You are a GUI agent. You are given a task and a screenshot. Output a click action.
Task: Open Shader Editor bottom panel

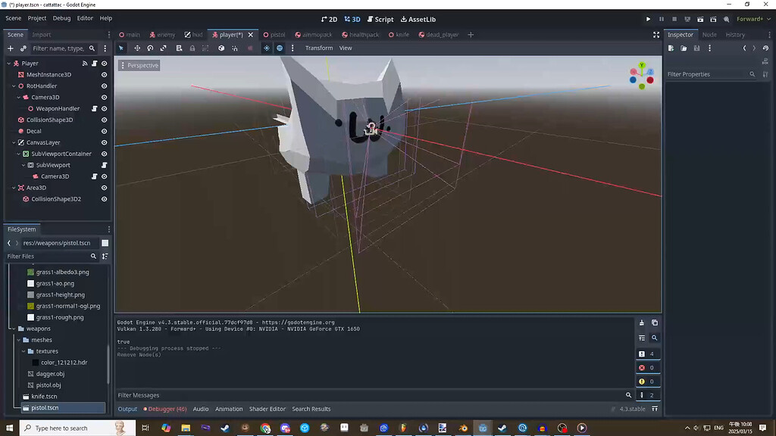coord(268,409)
